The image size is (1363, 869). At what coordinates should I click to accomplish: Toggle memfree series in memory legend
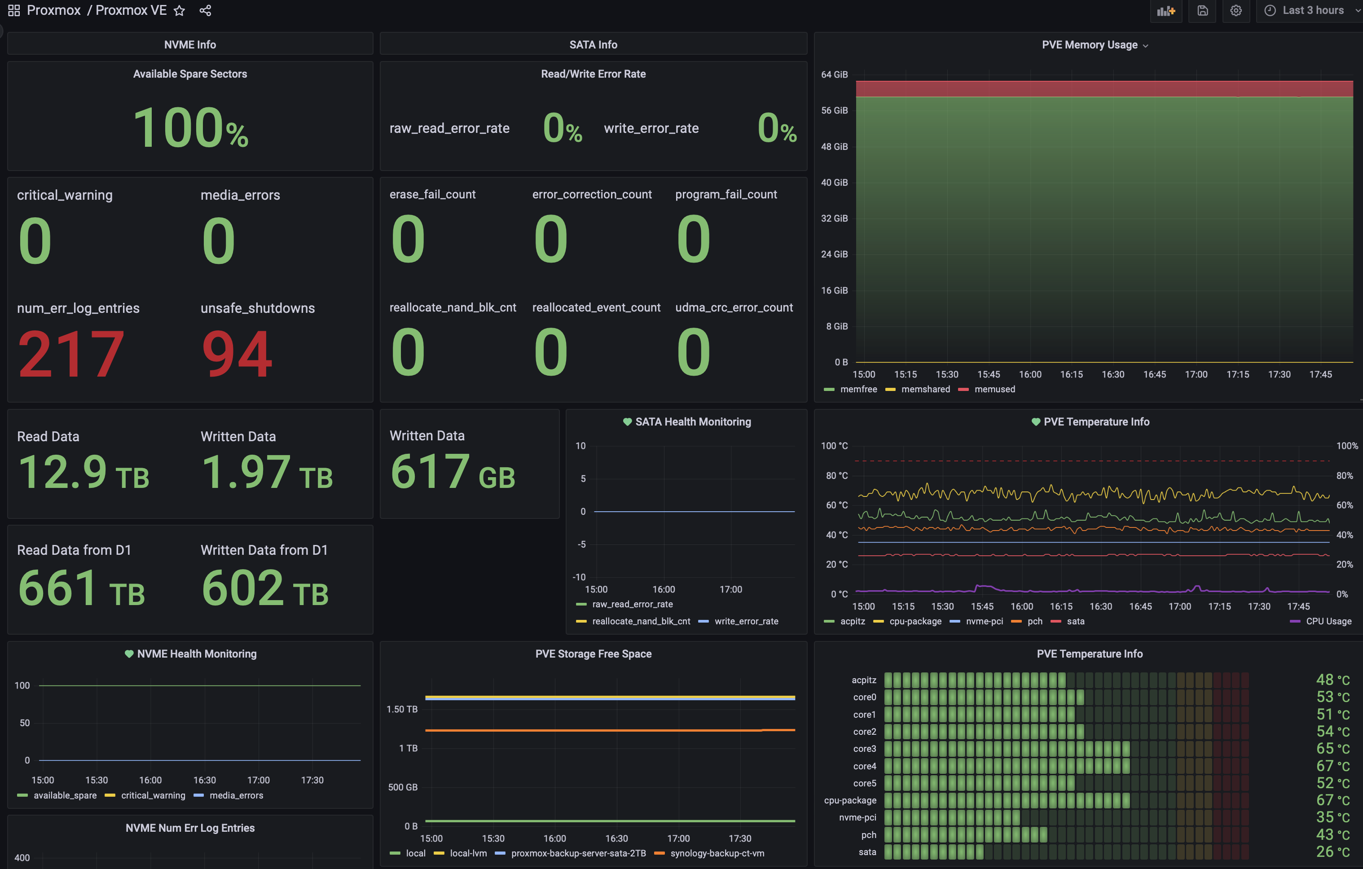(858, 389)
